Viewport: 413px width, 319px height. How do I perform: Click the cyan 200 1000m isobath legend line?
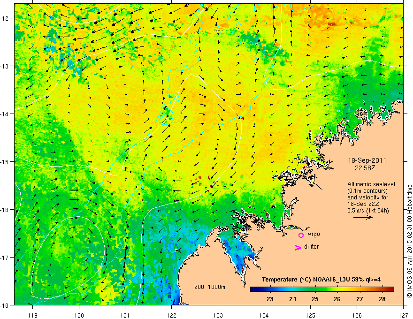click(204, 292)
